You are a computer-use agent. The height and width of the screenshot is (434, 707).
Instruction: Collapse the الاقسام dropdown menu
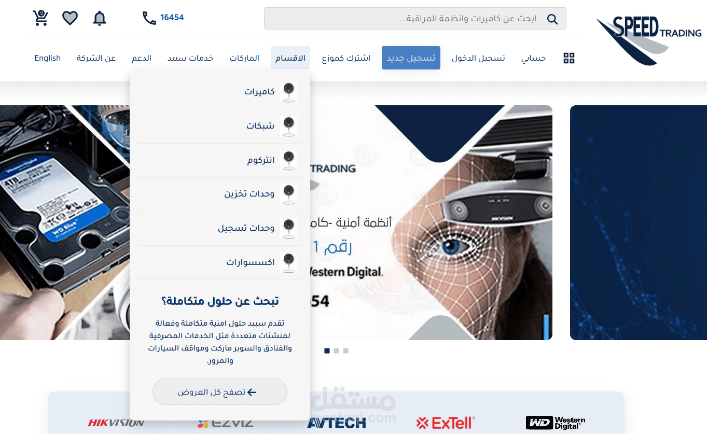[290, 58]
